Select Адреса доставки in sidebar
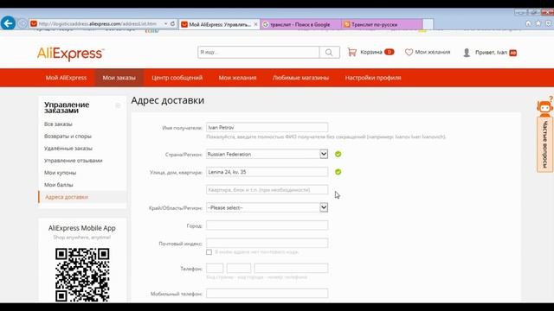This screenshot has height=311, width=554. click(67, 197)
